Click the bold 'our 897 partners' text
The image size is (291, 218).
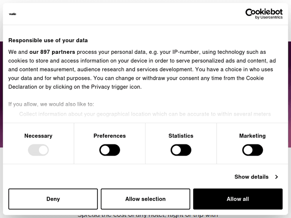52,52
